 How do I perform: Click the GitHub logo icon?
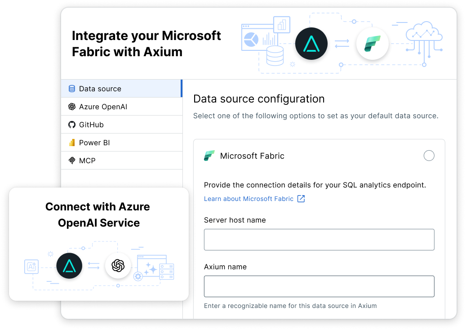tap(72, 125)
